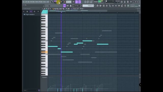Open the Piano roll window icon

coord(101,6)
